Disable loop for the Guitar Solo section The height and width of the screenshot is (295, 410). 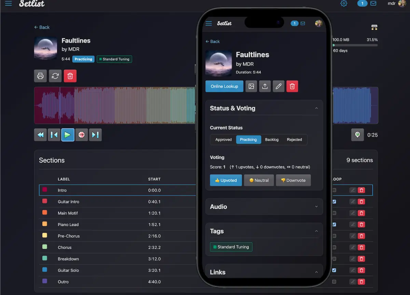(x=334, y=270)
